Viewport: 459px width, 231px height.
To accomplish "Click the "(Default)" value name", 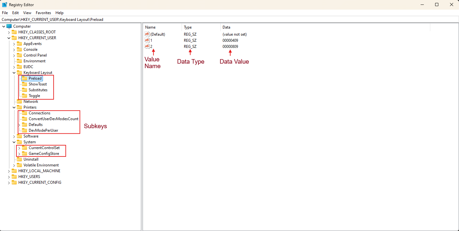I will [x=158, y=34].
